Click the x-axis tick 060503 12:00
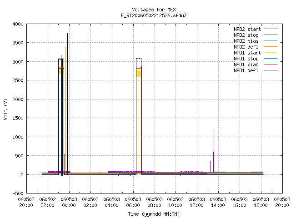This screenshot has width=291, height=218. click(196, 202)
